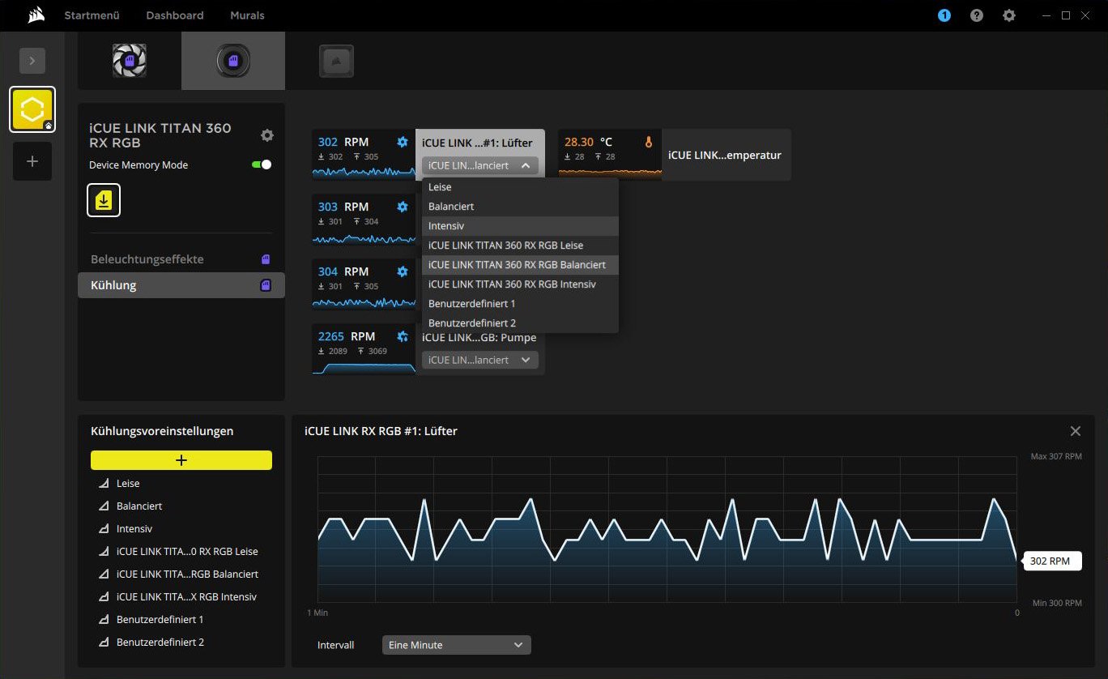Select the 28.30 °C temperature tile
Screen dimensions: 1108x679
pyautogui.click(x=610, y=155)
